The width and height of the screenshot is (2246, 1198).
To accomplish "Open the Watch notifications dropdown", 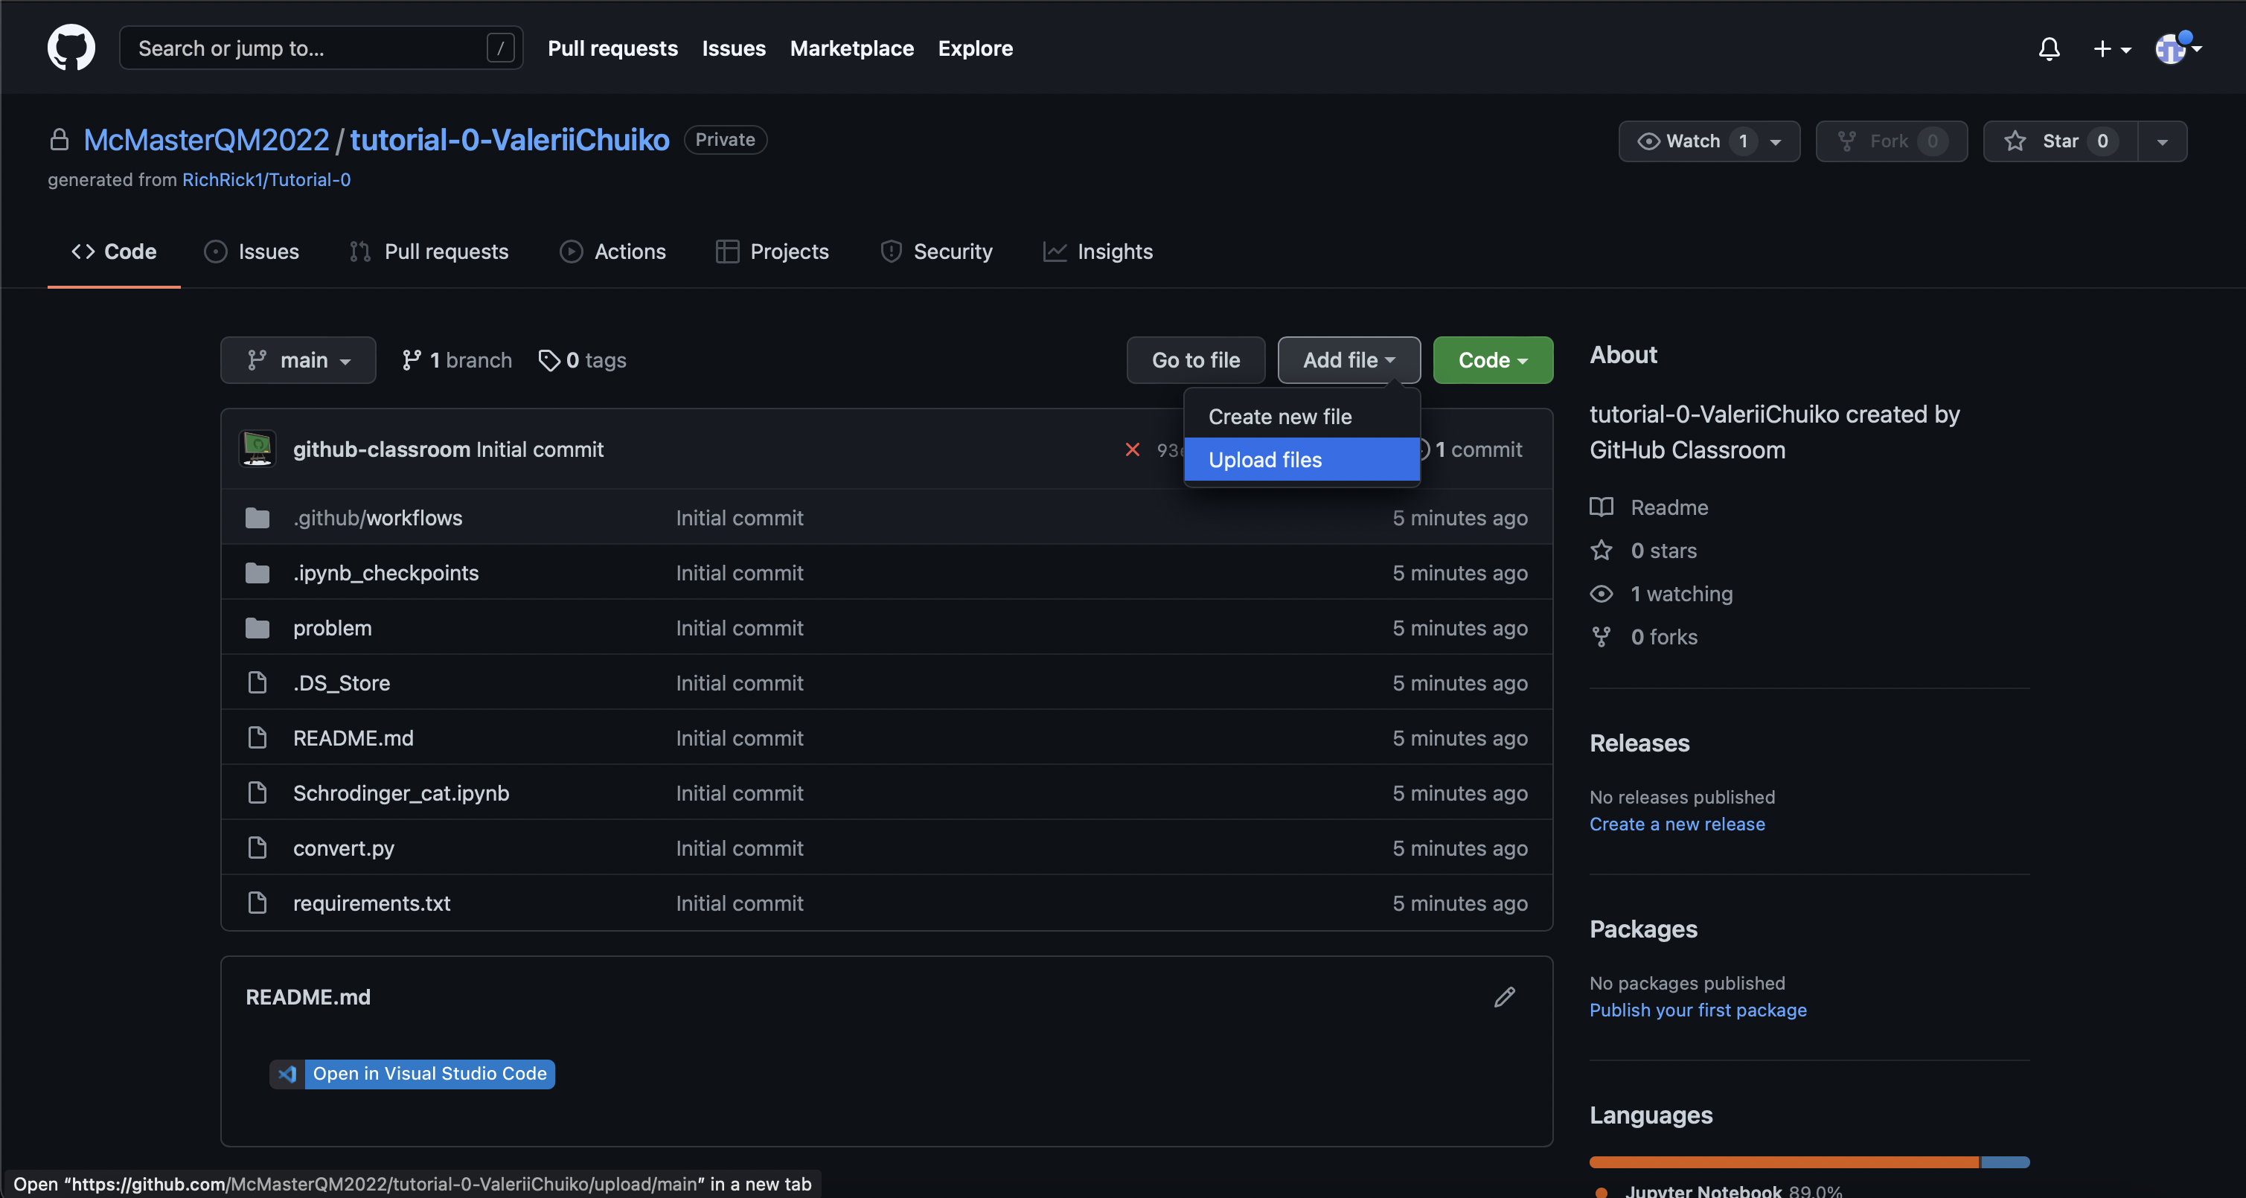I will pos(1709,141).
